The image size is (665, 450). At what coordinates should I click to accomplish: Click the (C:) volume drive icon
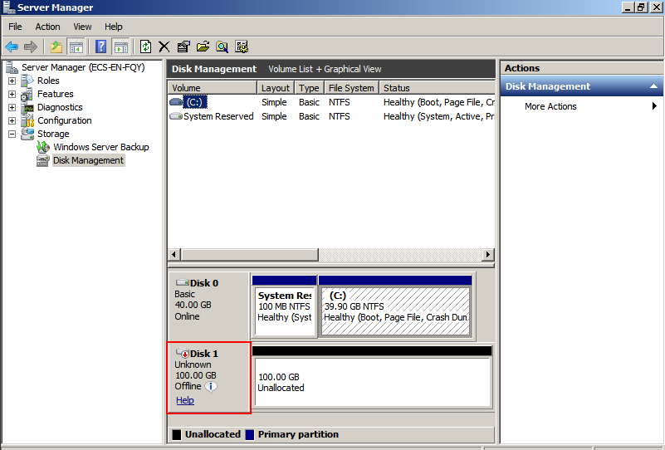point(176,102)
